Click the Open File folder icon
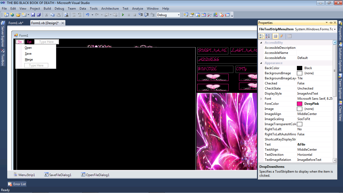 click(x=18, y=15)
